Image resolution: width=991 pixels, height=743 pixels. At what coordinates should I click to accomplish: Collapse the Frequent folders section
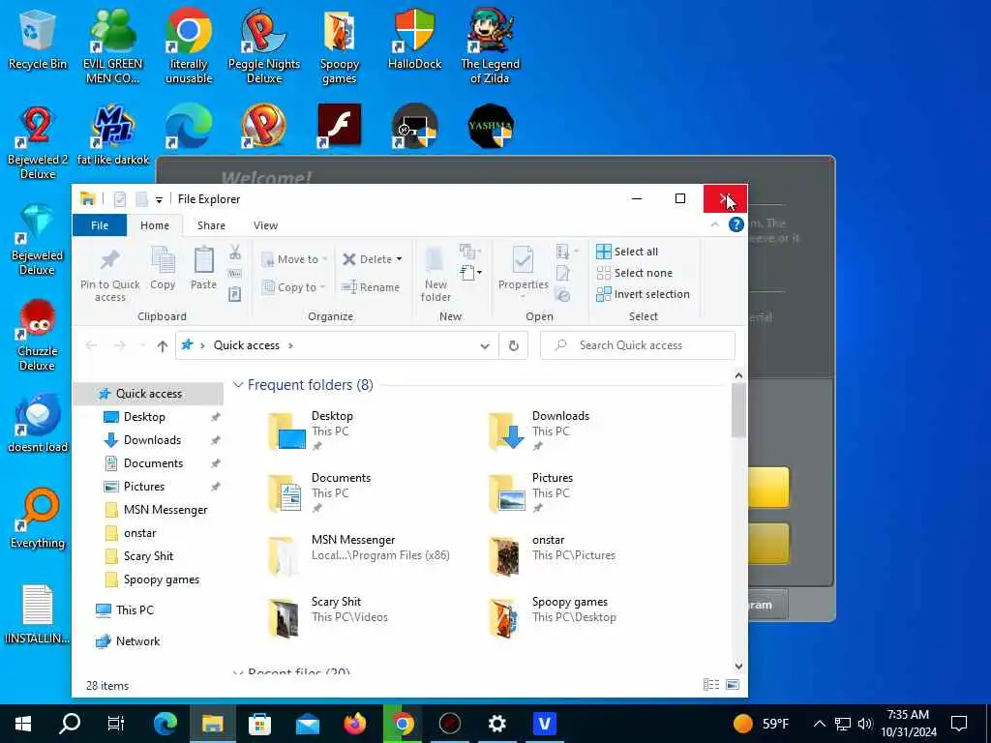pos(238,385)
